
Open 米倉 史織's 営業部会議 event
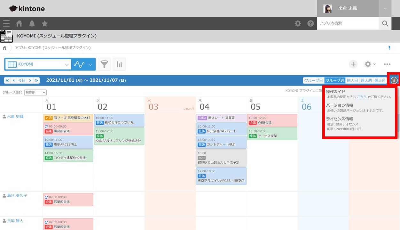pyautogui.click(x=68, y=129)
